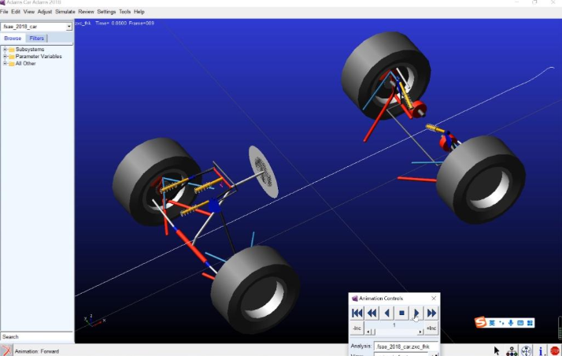This screenshot has width=562, height=356.
Task: Click the fast-rewind animation button
Action: coord(372,313)
